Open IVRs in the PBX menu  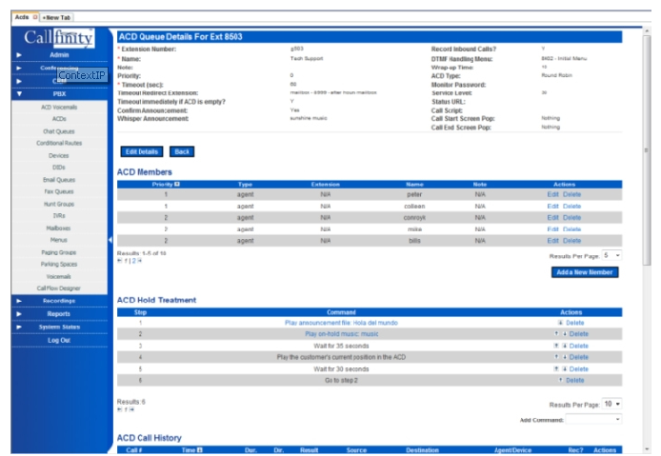coord(59,216)
